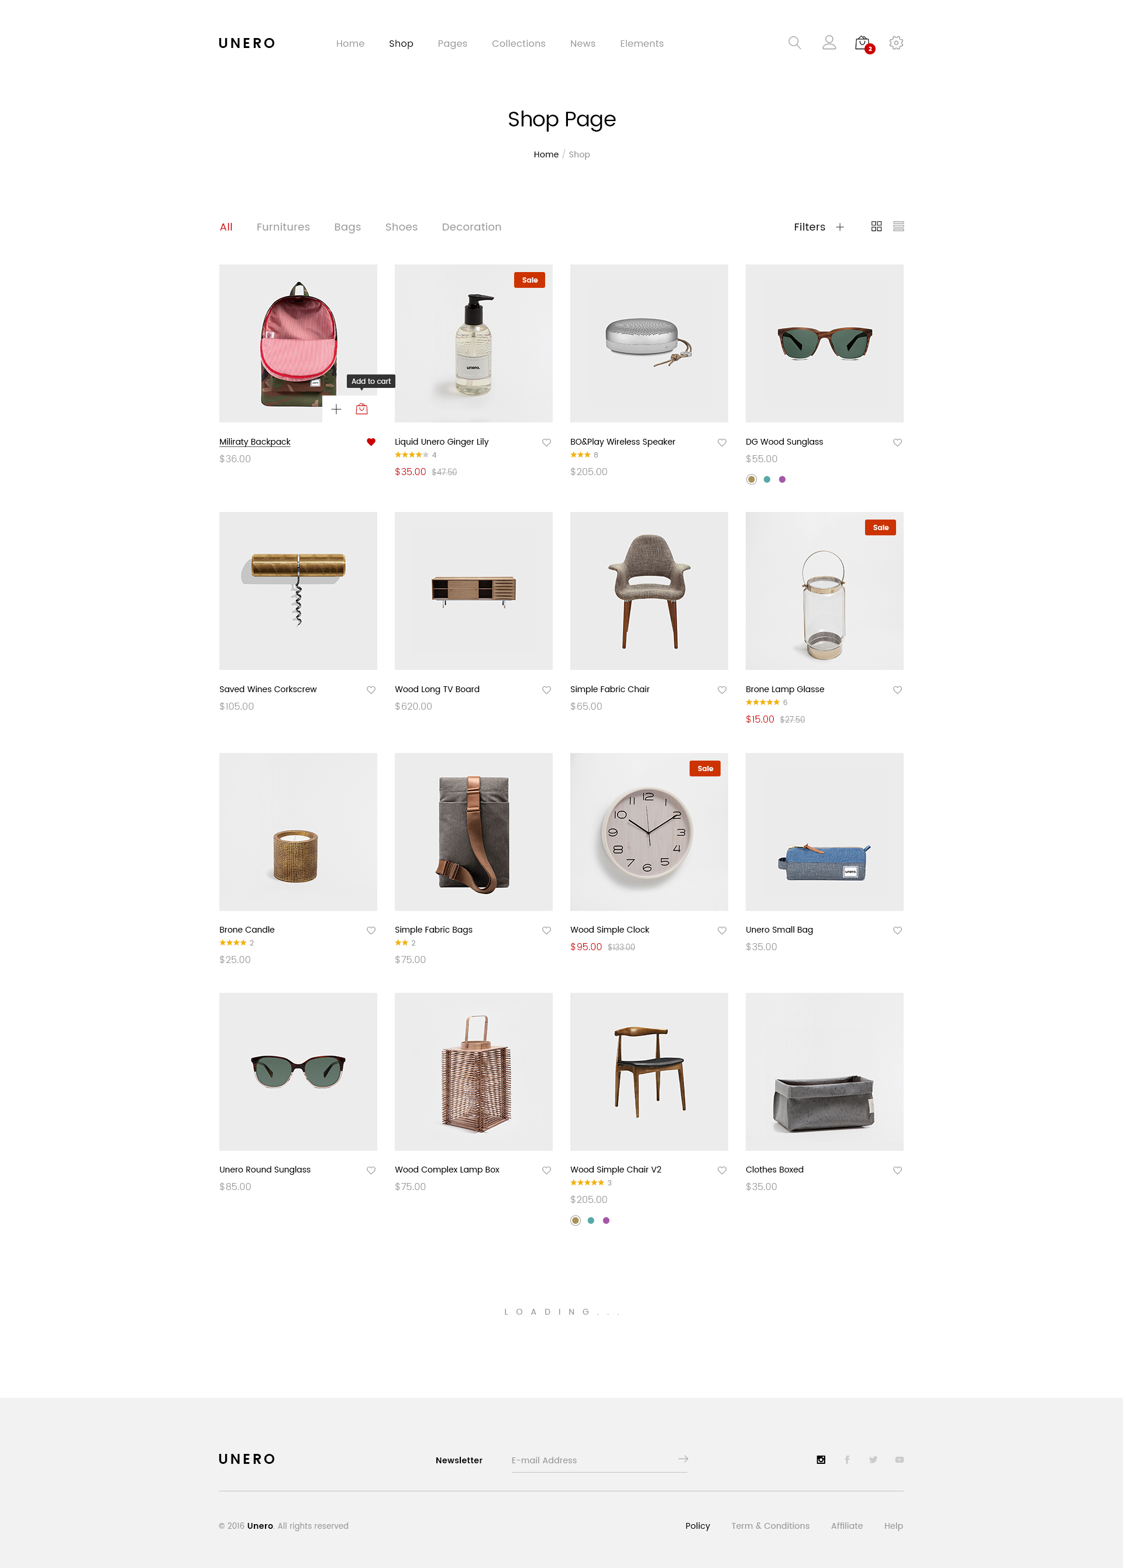Toggle wishlist heart for Miliraty Backpack
The image size is (1123, 1568).
pyautogui.click(x=371, y=442)
